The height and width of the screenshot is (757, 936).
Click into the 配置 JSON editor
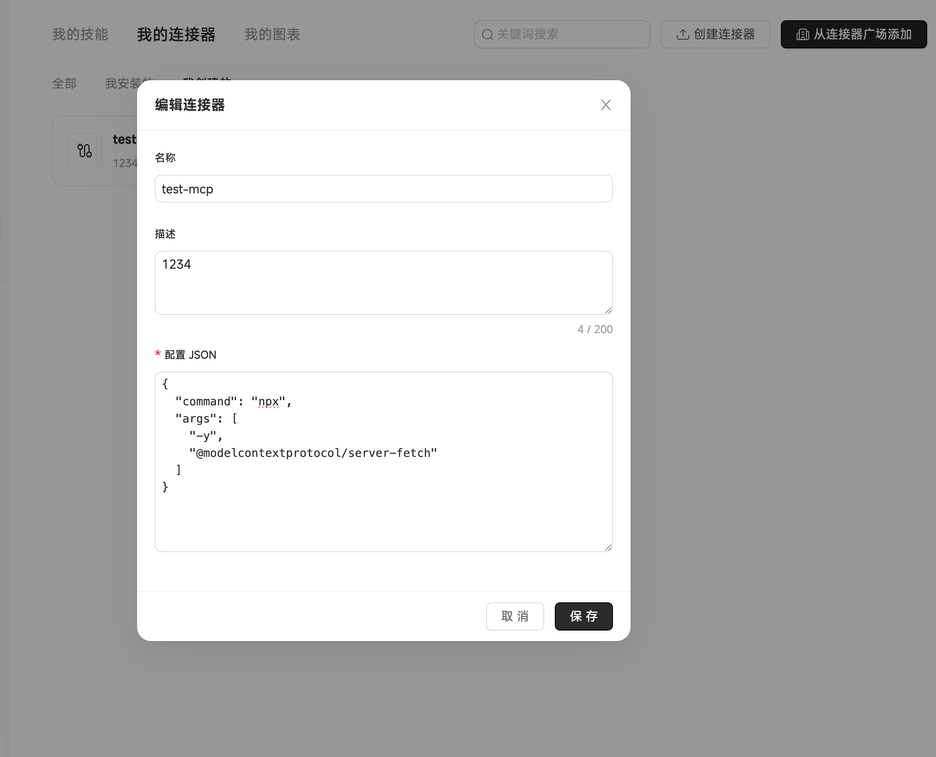pos(383,462)
